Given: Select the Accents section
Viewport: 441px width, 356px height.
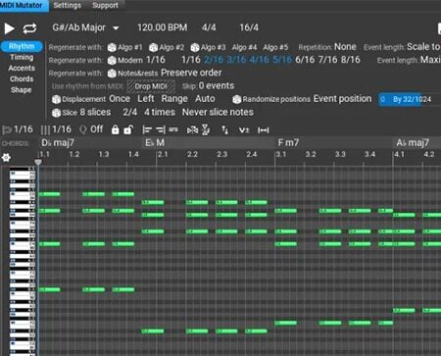Looking at the screenshot, I should point(22,68).
